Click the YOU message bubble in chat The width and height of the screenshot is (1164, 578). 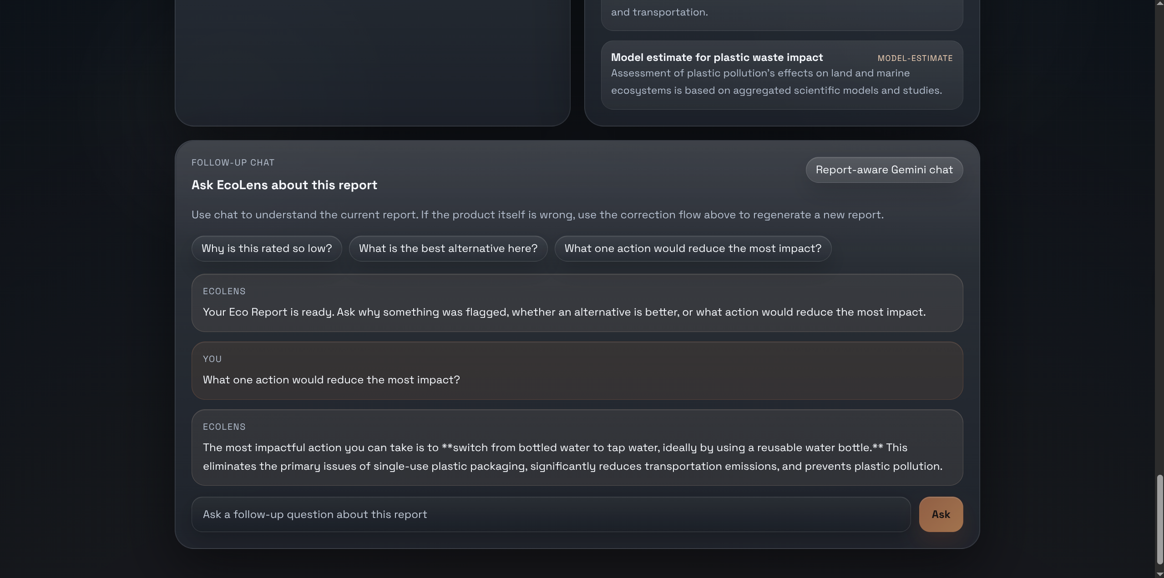pyautogui.click(x=577, y=371)
